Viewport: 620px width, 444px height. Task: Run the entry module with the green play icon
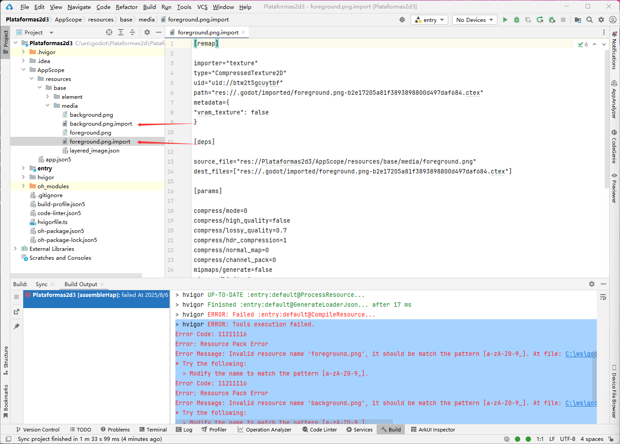(505, 20)
